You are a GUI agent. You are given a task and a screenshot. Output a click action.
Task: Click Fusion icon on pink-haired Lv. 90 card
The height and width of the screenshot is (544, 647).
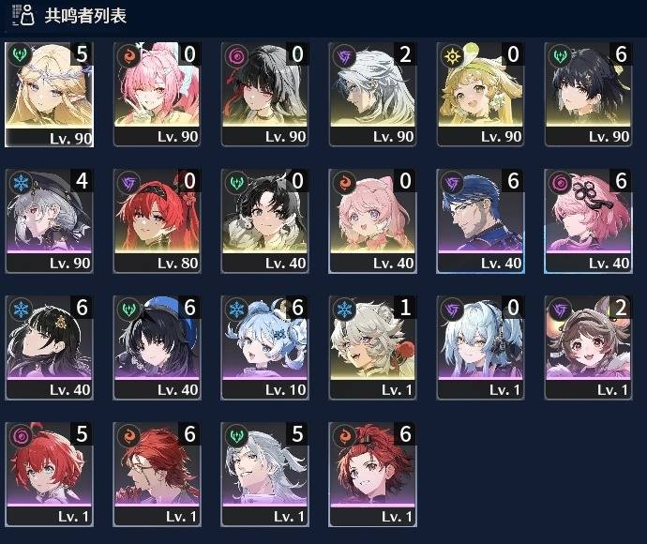tap(128, 54)
